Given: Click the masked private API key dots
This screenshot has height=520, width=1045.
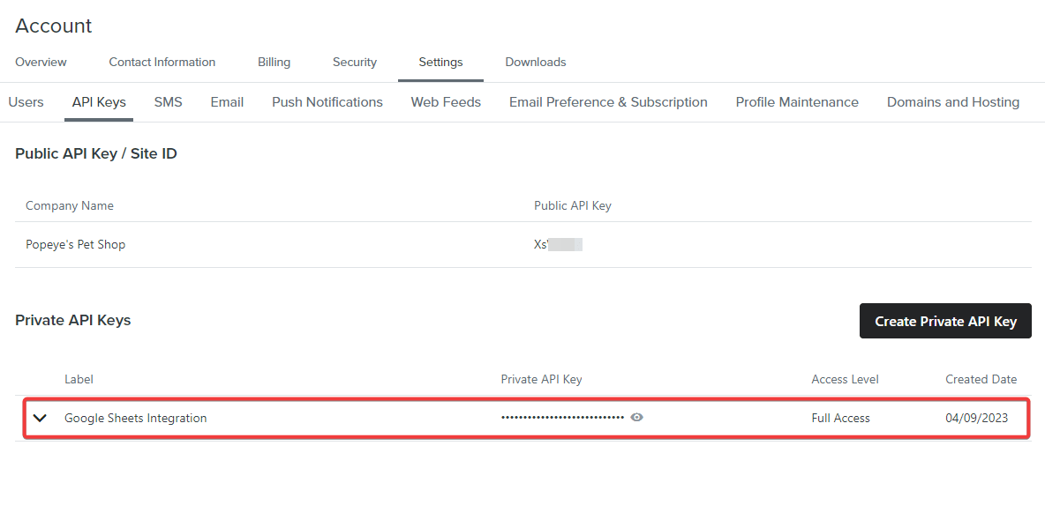Looking at the screenshot, I should 562,418.
